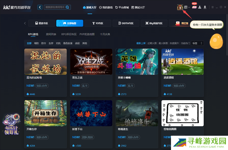
Task: Click 乱斗 tag on 双生之战
Action: click(85, 86)
